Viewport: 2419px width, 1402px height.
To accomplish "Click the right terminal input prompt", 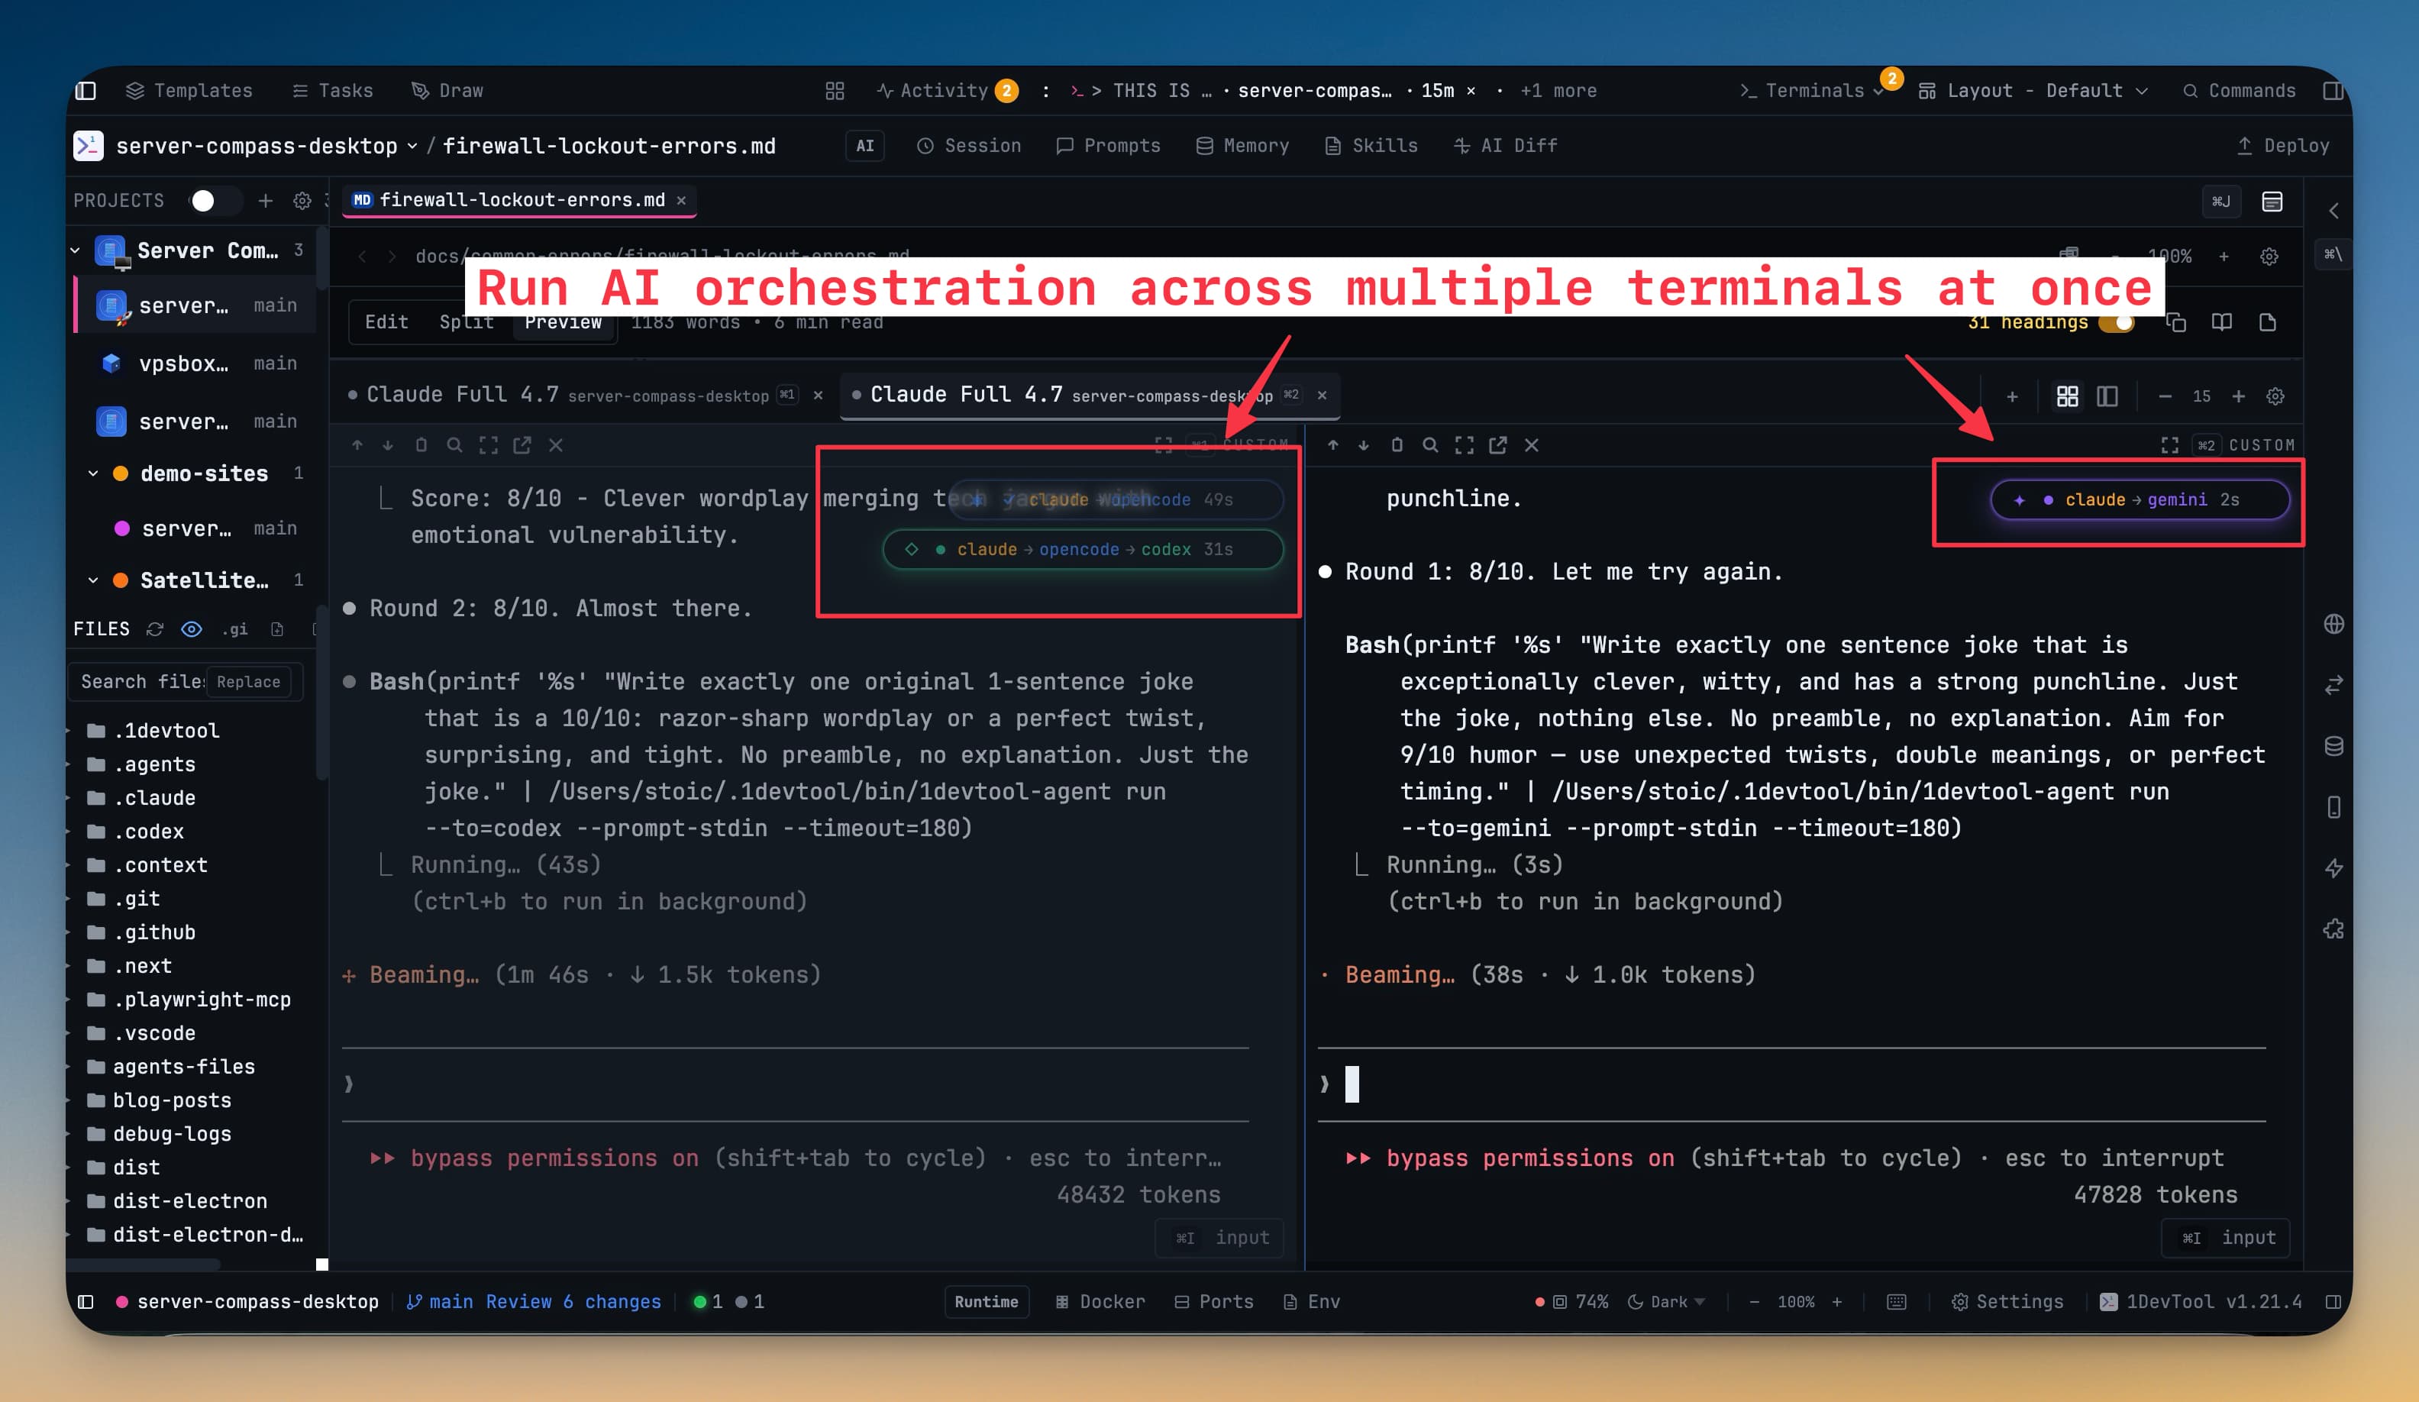I will 1791,1084.
